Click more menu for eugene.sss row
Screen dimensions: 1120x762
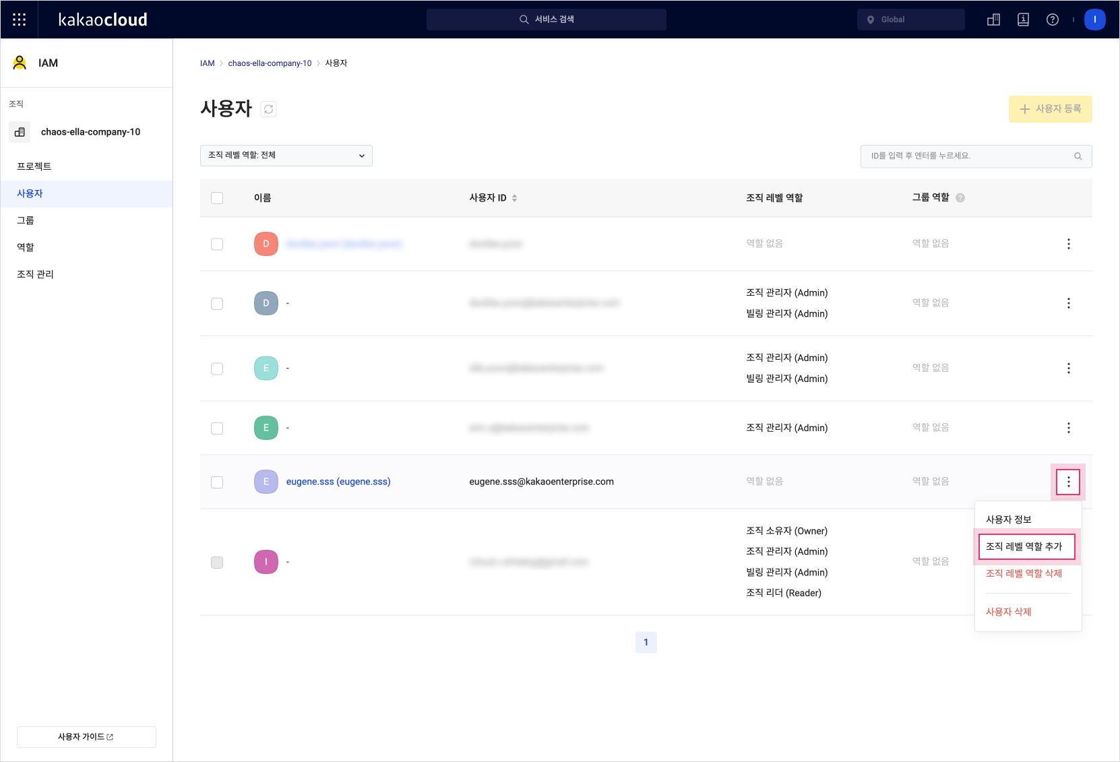(1069, 482)
